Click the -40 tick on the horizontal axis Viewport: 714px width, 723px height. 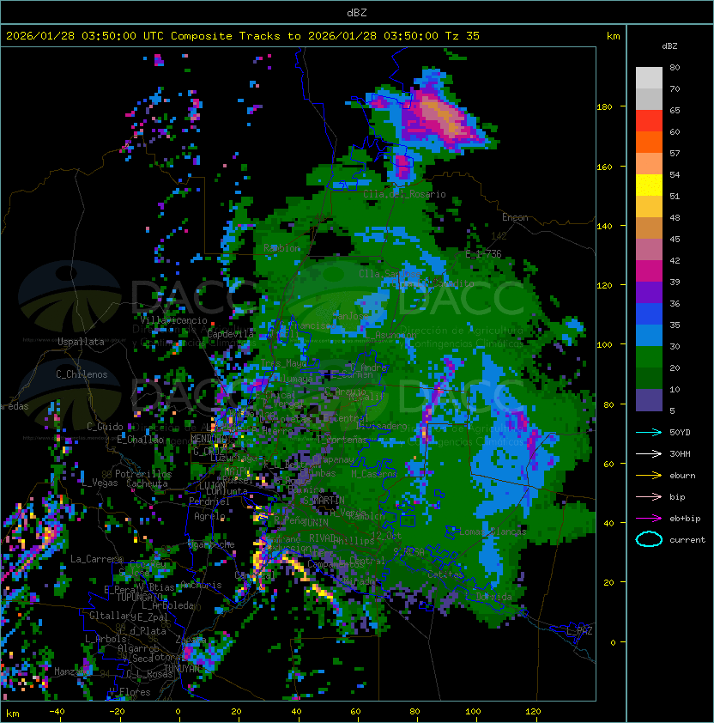pos(57,712)
